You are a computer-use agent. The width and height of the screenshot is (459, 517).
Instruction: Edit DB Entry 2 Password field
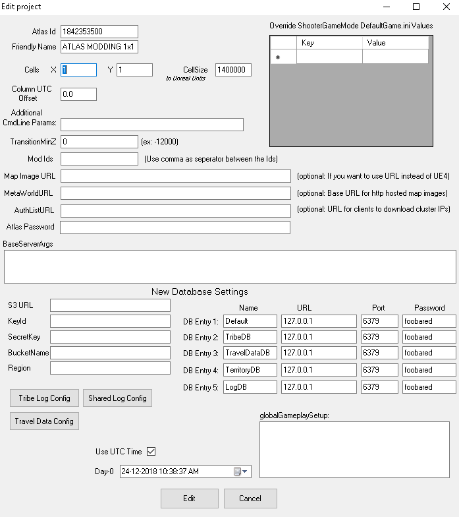429,337
